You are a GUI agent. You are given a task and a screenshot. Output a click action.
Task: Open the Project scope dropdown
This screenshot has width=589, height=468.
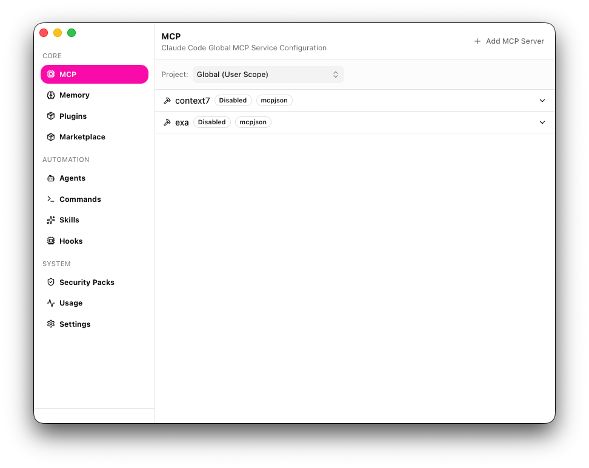pos(268,75)
